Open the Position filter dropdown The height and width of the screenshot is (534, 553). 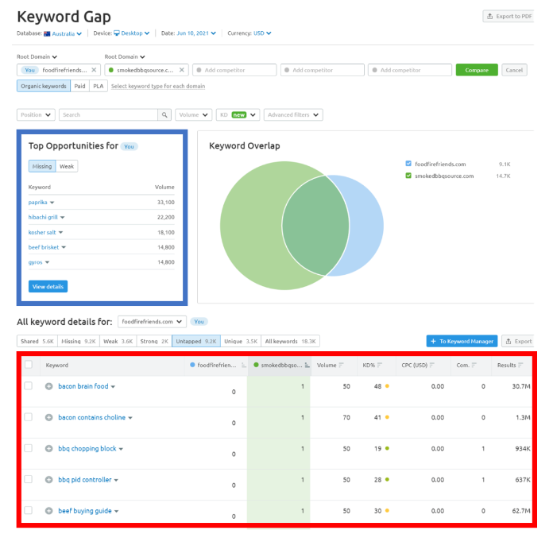click(36, 114)
